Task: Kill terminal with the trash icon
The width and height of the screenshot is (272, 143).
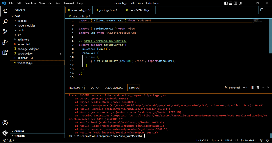Action: click(x=258, y=88)
